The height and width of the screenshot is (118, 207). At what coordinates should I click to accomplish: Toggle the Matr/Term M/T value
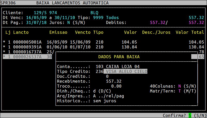[180, 91]
